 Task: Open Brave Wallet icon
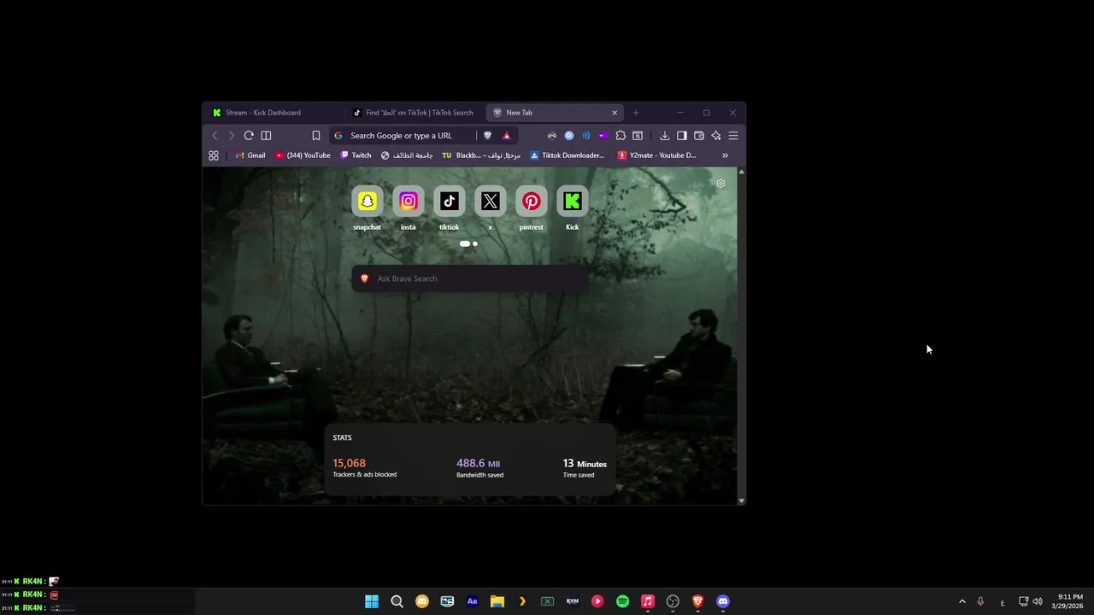pos(698,135)
